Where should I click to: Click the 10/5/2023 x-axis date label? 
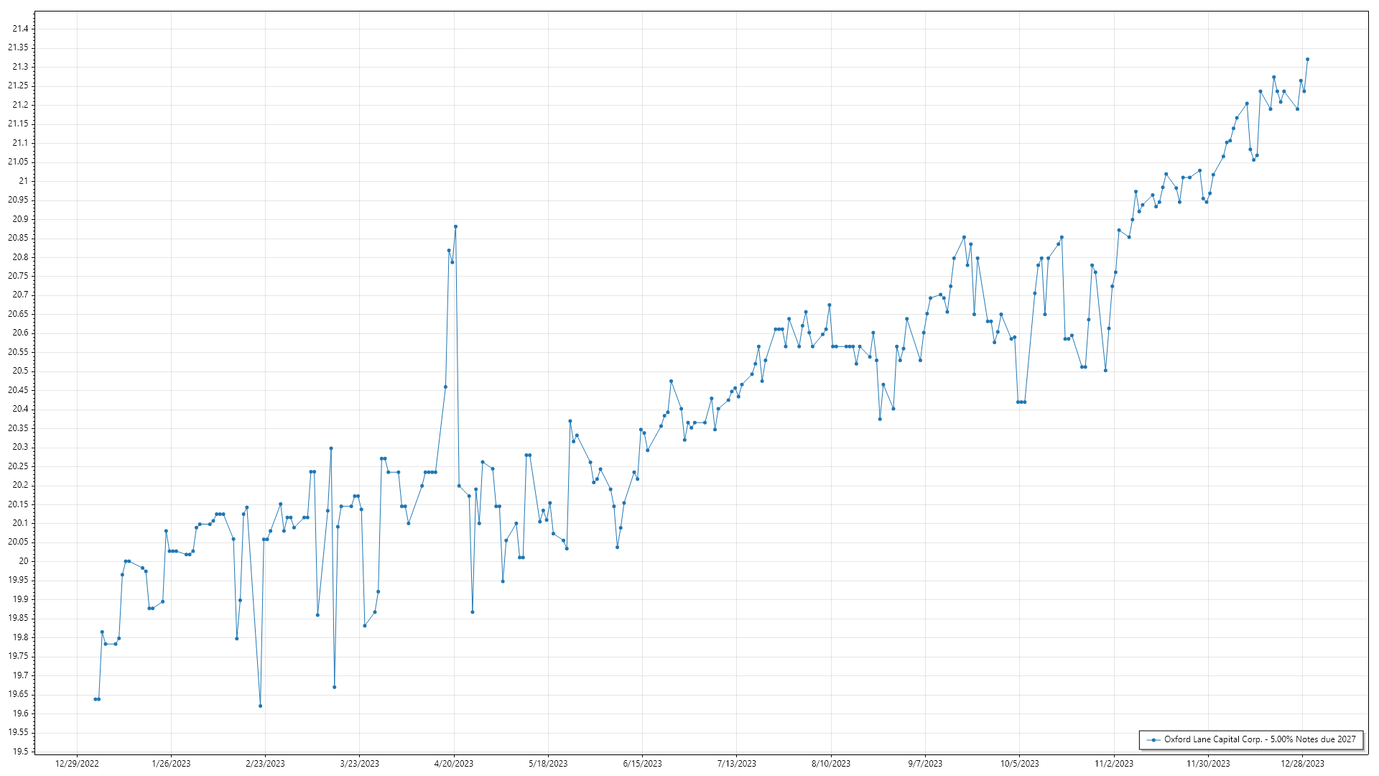tap(1019, 763)
